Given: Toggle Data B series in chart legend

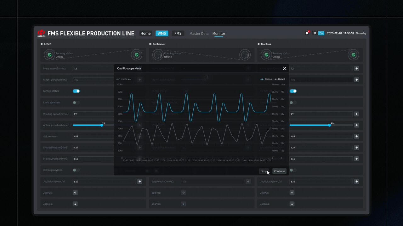Looking at the screenshot, I should 280,79.
